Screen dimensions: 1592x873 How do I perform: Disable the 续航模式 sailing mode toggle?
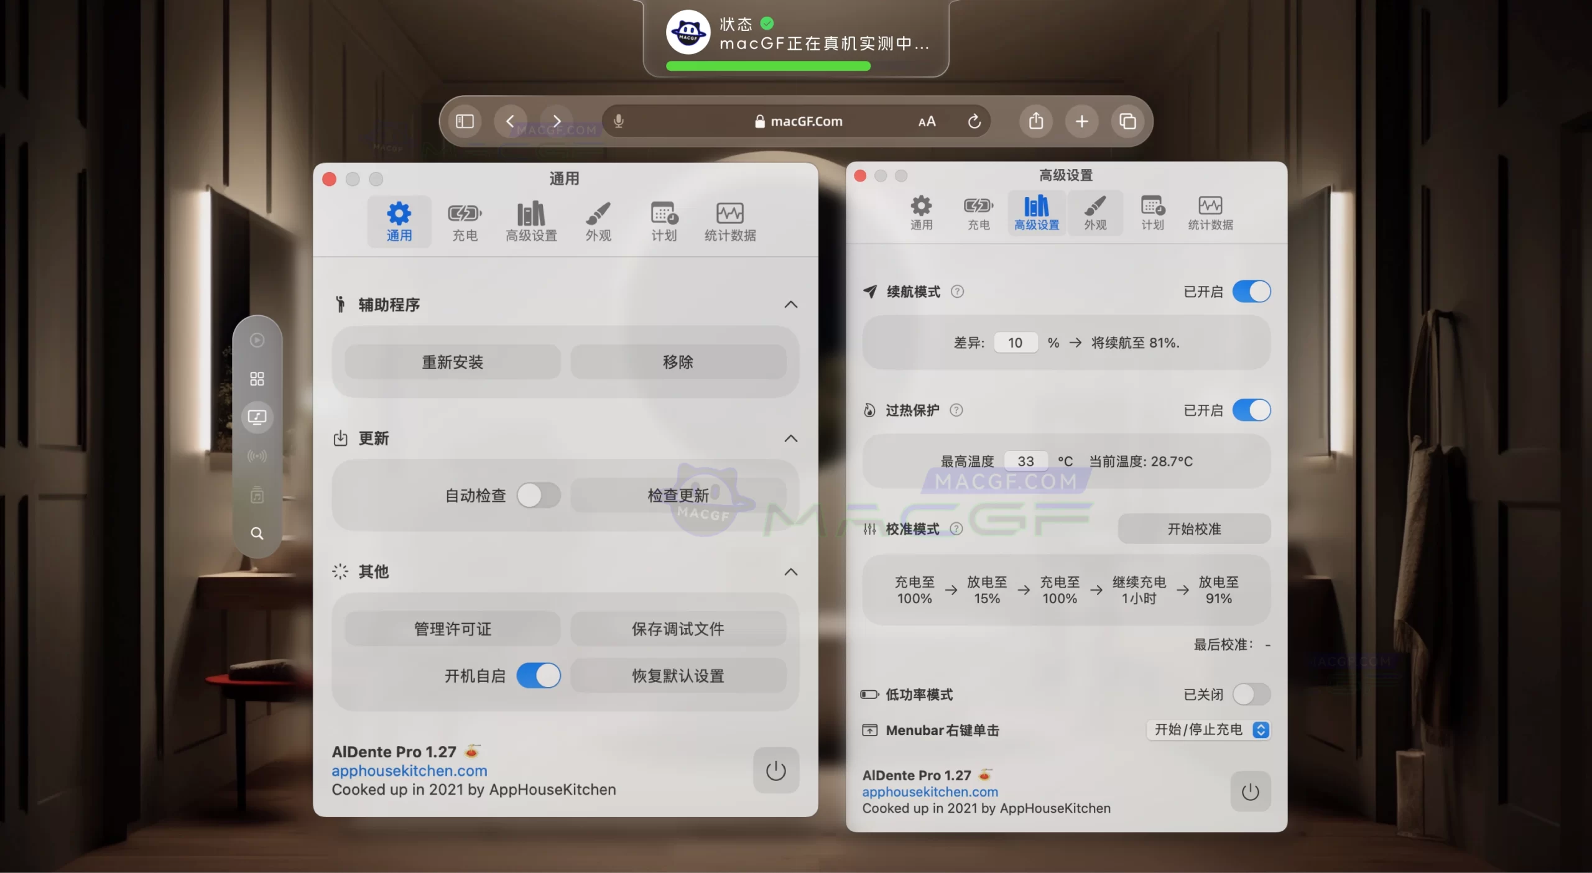click(x=1251, y=292)
